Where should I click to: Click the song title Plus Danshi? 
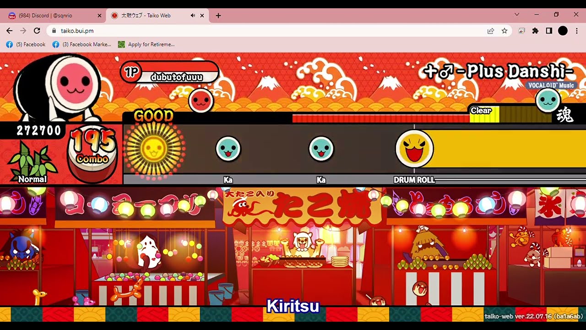498,71
